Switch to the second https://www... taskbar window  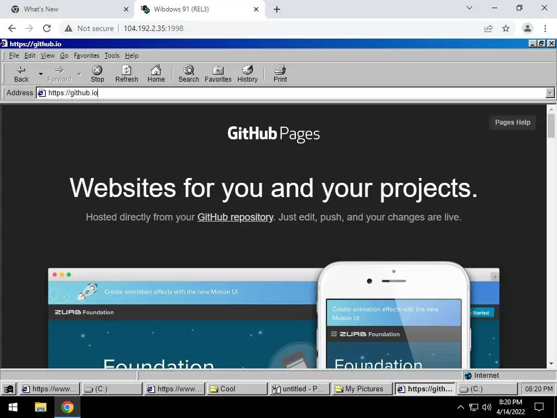coord(175,389)
